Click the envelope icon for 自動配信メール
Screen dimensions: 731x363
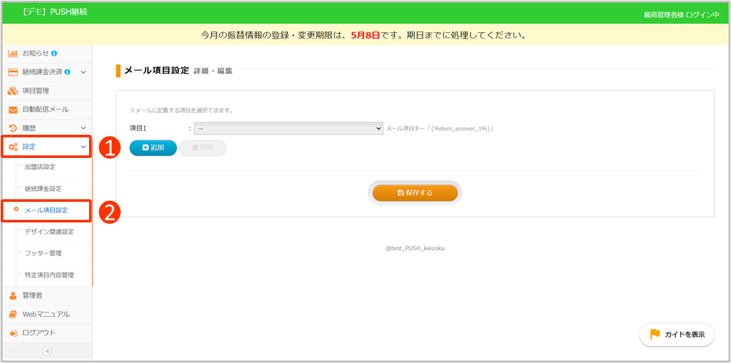13,110
